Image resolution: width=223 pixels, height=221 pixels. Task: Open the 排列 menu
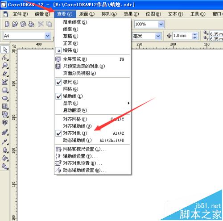click(x=109, y=14)
